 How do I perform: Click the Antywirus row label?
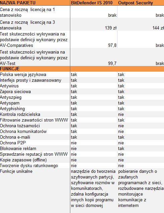(x=9, y=86)
